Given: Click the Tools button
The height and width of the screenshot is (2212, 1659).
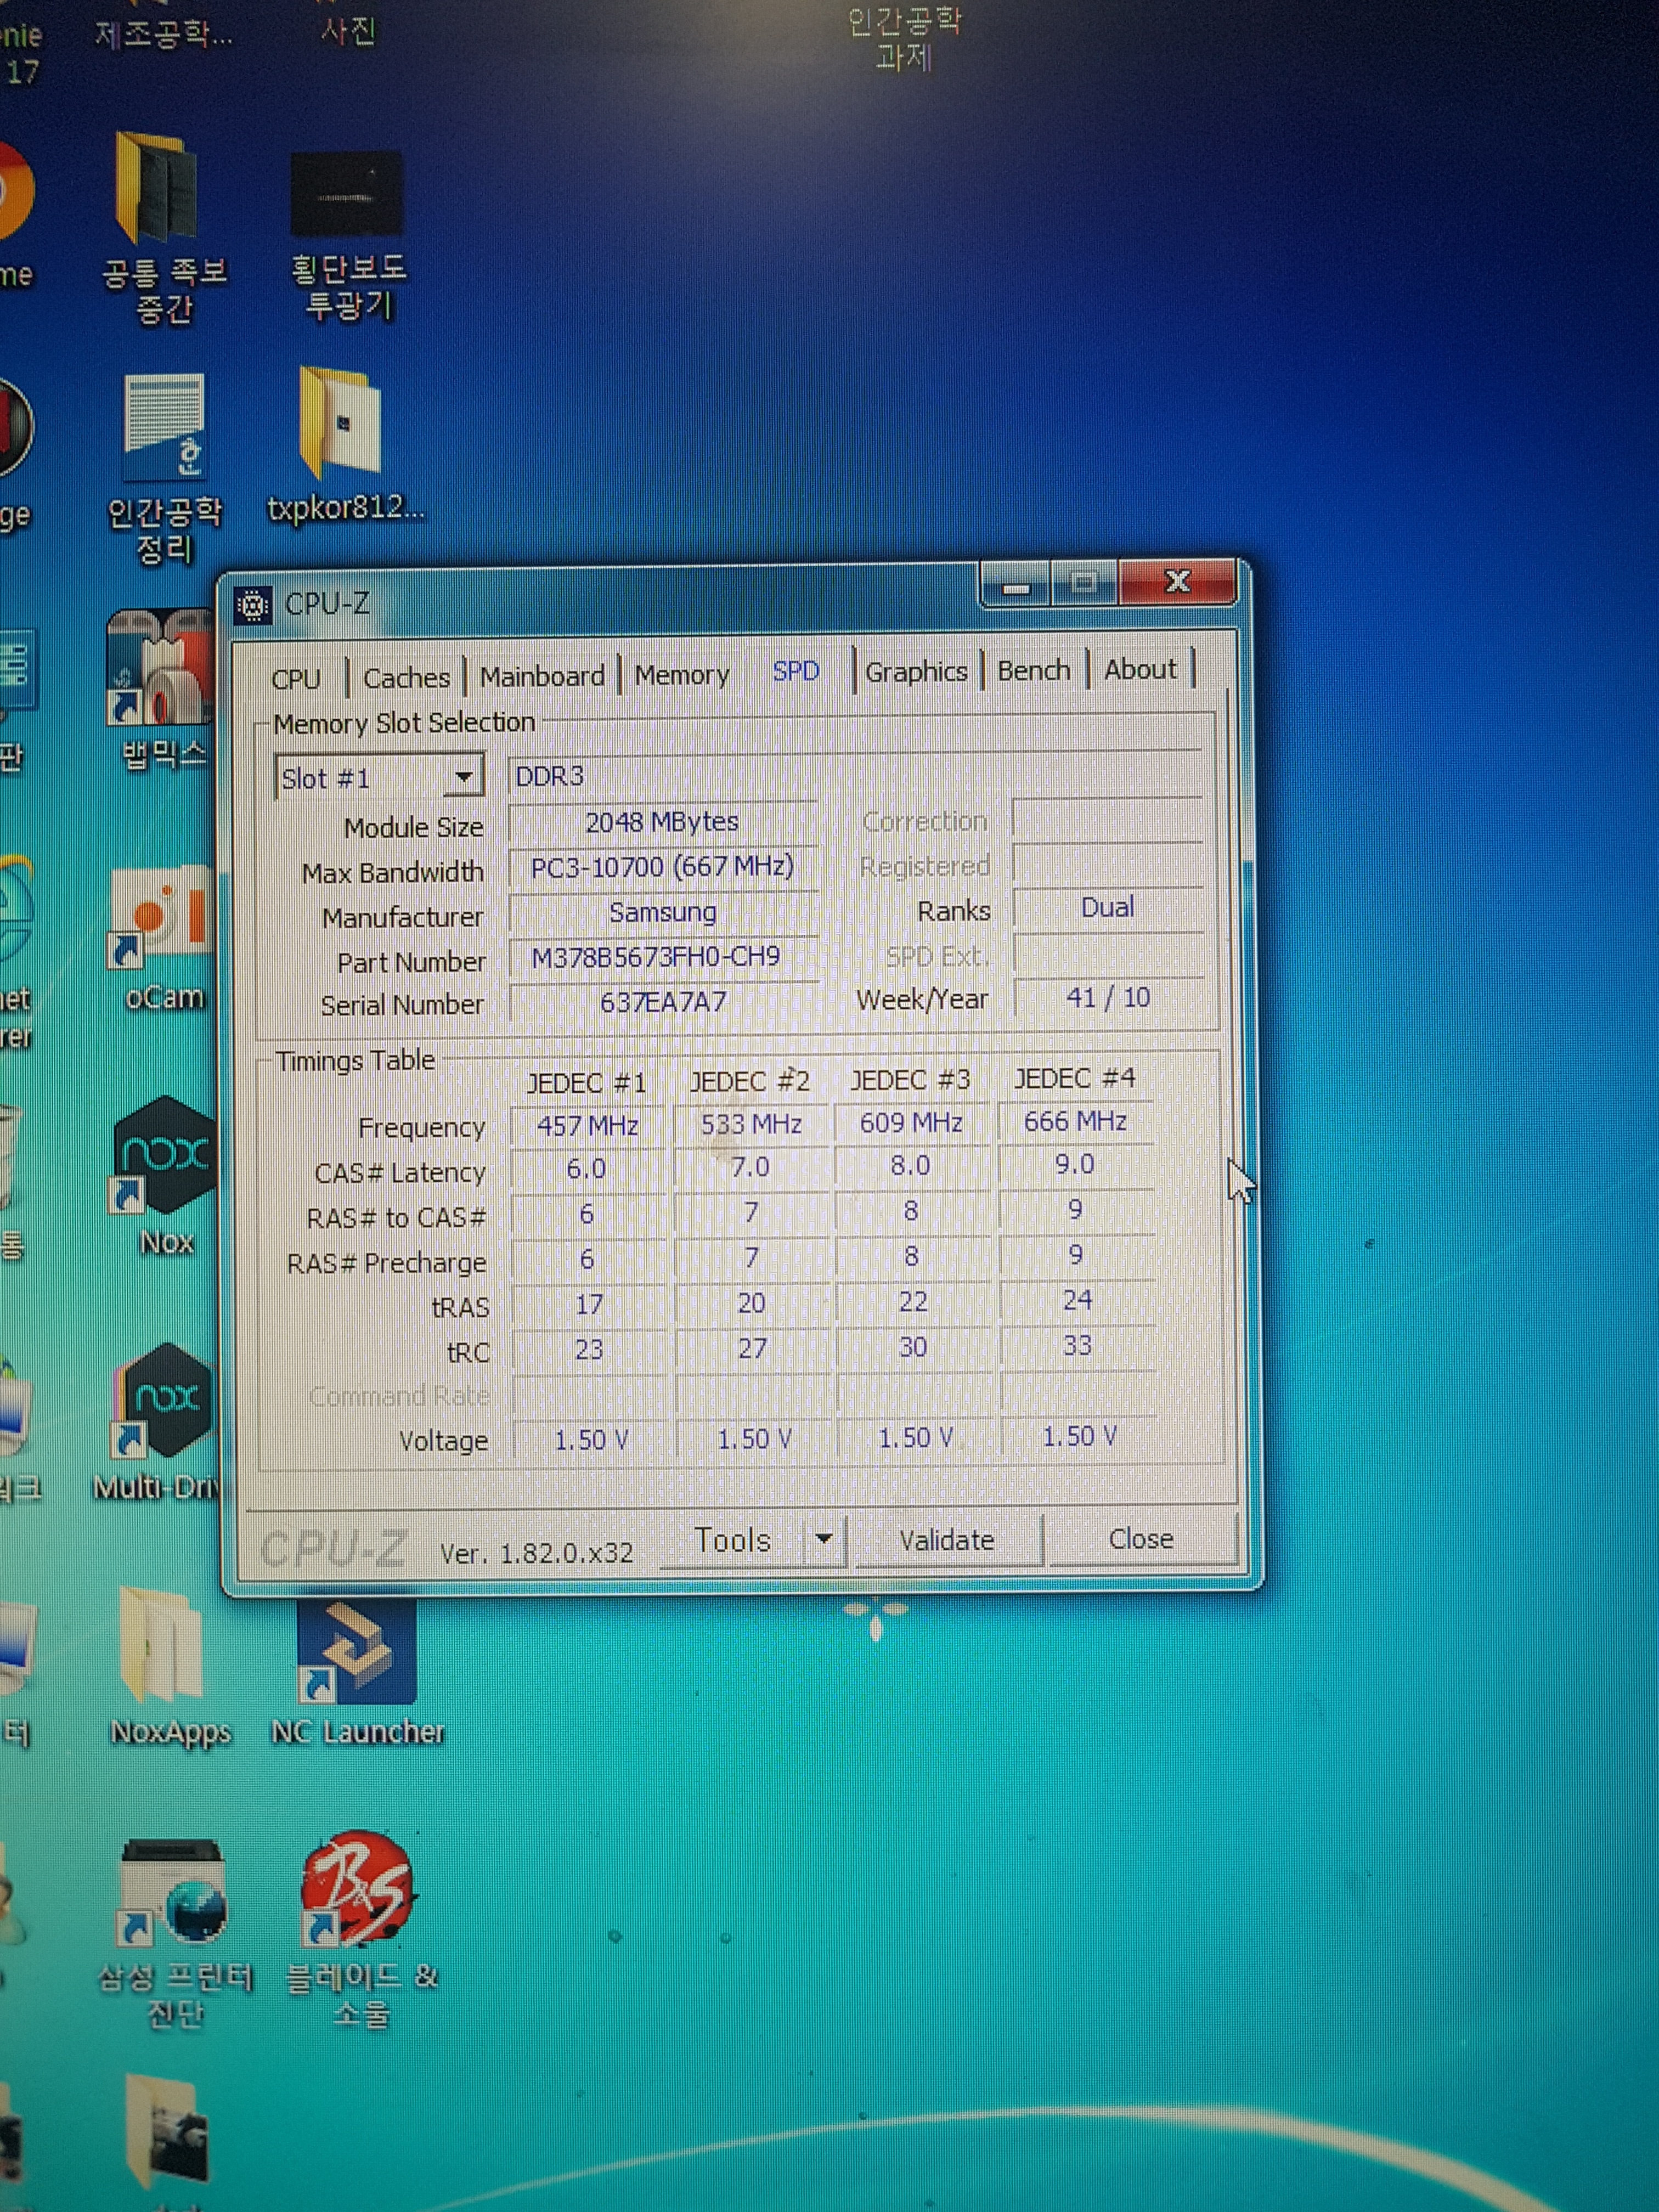Looking at the screenshot, I should pyautogui.click(x=733, y=1540).
